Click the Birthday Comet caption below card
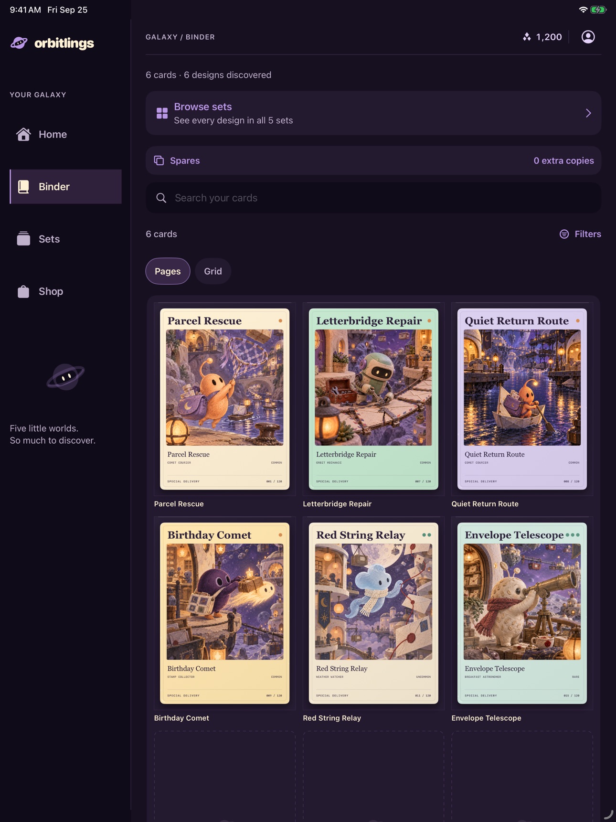 (182, 718)
